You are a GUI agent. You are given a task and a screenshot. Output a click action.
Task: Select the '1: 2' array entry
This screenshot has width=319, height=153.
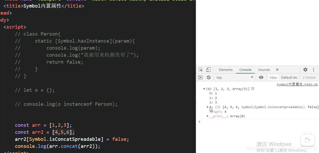point(213,98)
